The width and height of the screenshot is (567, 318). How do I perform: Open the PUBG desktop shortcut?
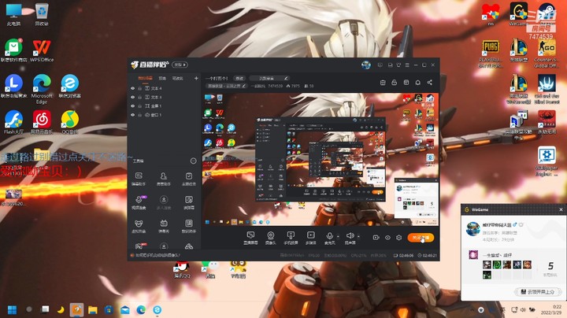(x=491, y=54)
